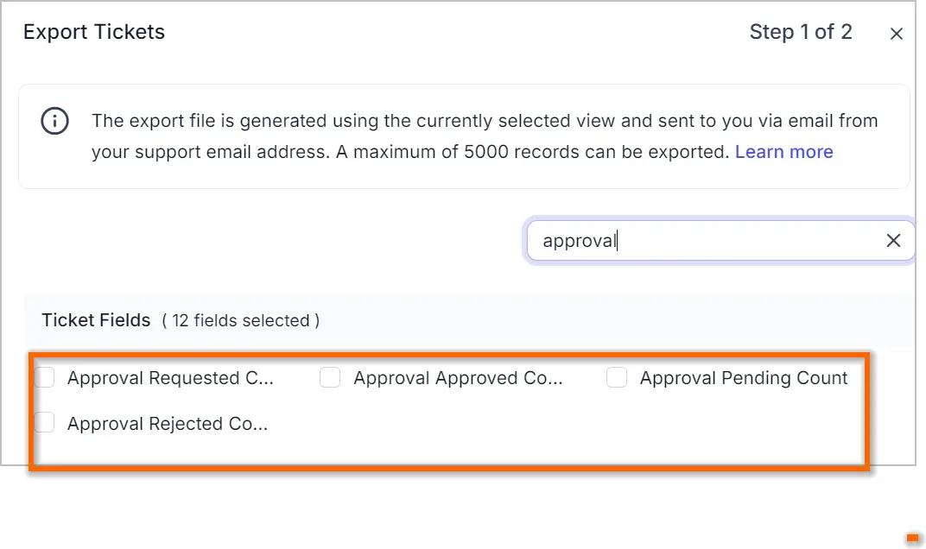The image size is (926, 549).
Task: Check the Approval Pending Count box
Action: (617, 377)
